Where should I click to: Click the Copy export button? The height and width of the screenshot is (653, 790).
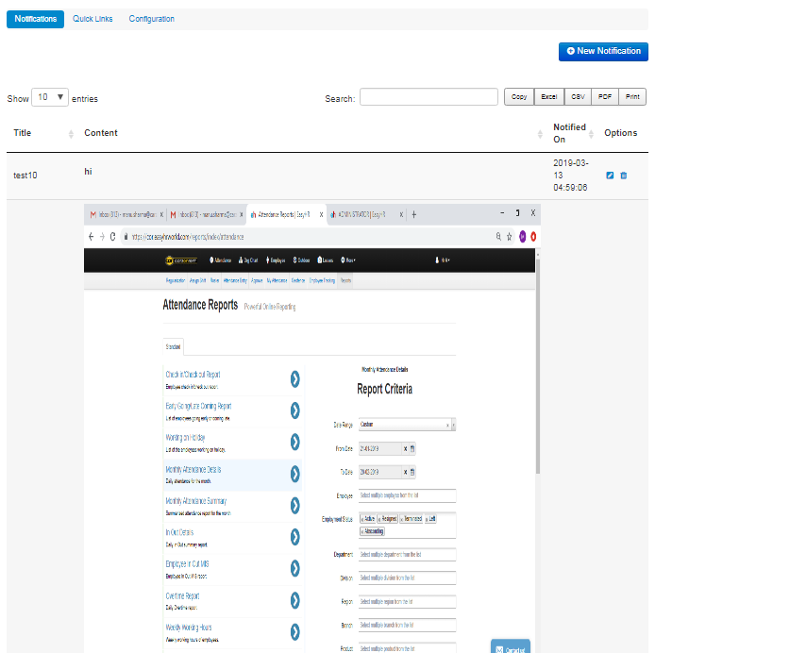click(x=519, y=97)
